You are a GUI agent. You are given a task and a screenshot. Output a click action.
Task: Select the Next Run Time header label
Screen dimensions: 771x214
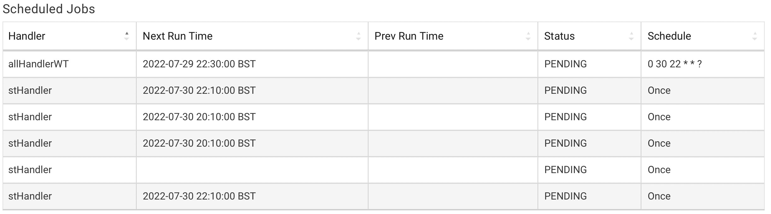pos(177,36)
